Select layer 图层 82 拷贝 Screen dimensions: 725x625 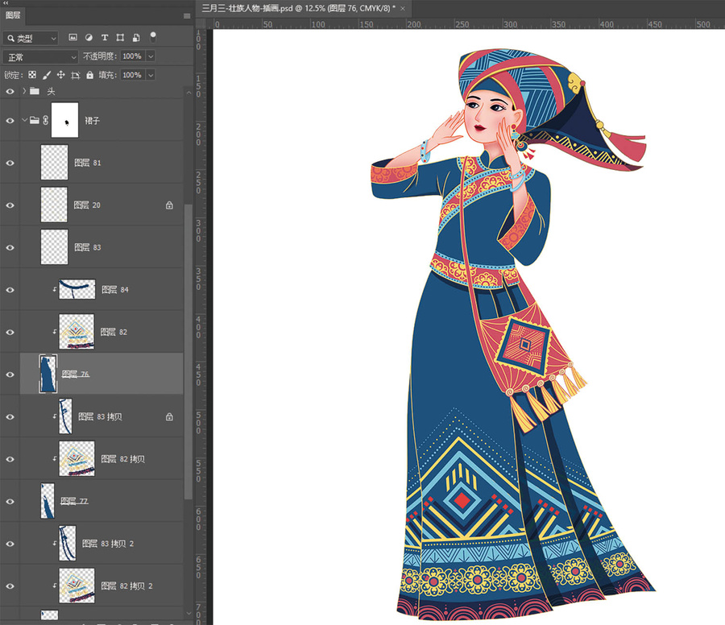[x=101, y=459]
